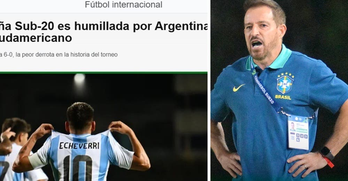
Task: Open the Argentina player celebration photo
Action: click(x=104, y=127)
